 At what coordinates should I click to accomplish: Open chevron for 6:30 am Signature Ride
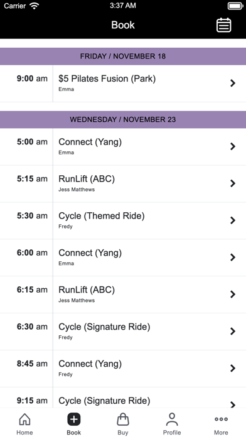[x=233, y=331]
